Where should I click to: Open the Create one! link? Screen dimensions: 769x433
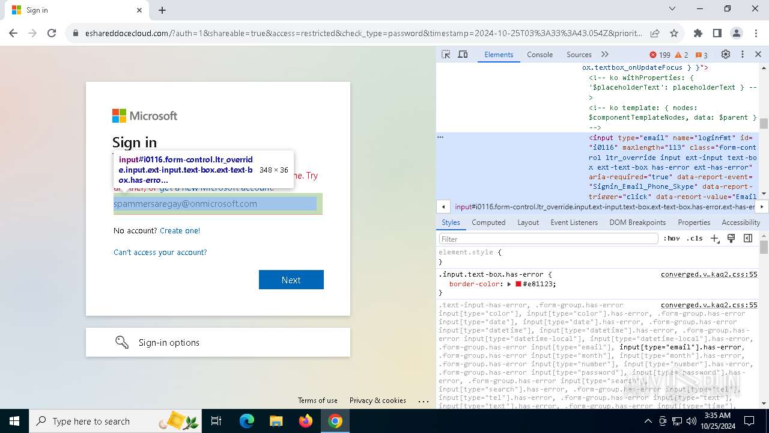pyautogui.click(x=180, y=230)
